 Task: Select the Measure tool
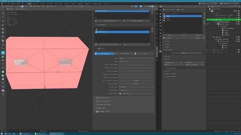point(3,40)
